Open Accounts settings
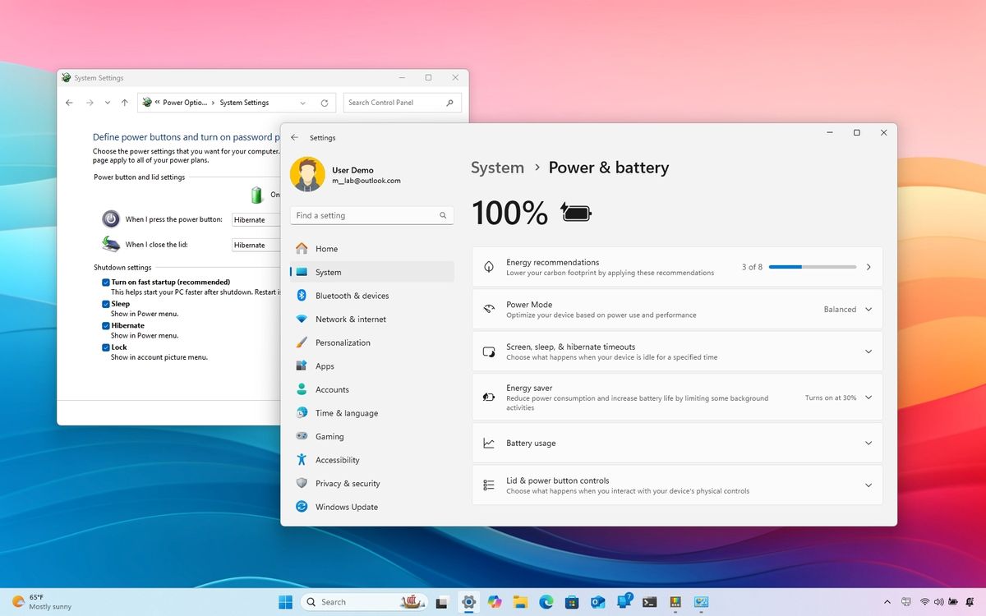Viewport: 986px width, 616px height. [x=332, y=388]
